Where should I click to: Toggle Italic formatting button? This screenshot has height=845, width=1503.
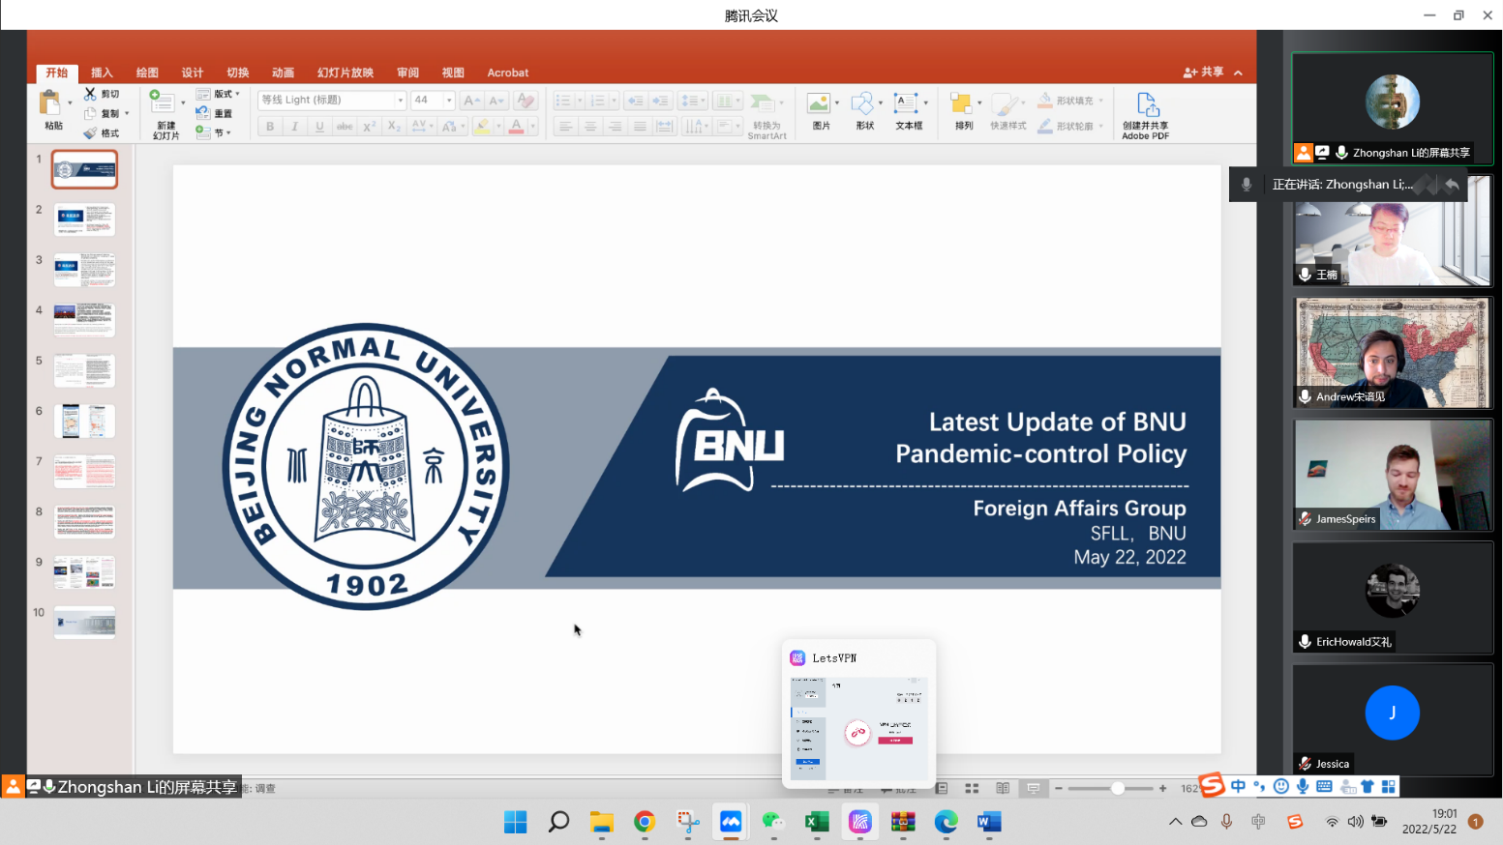click(294, 127)
